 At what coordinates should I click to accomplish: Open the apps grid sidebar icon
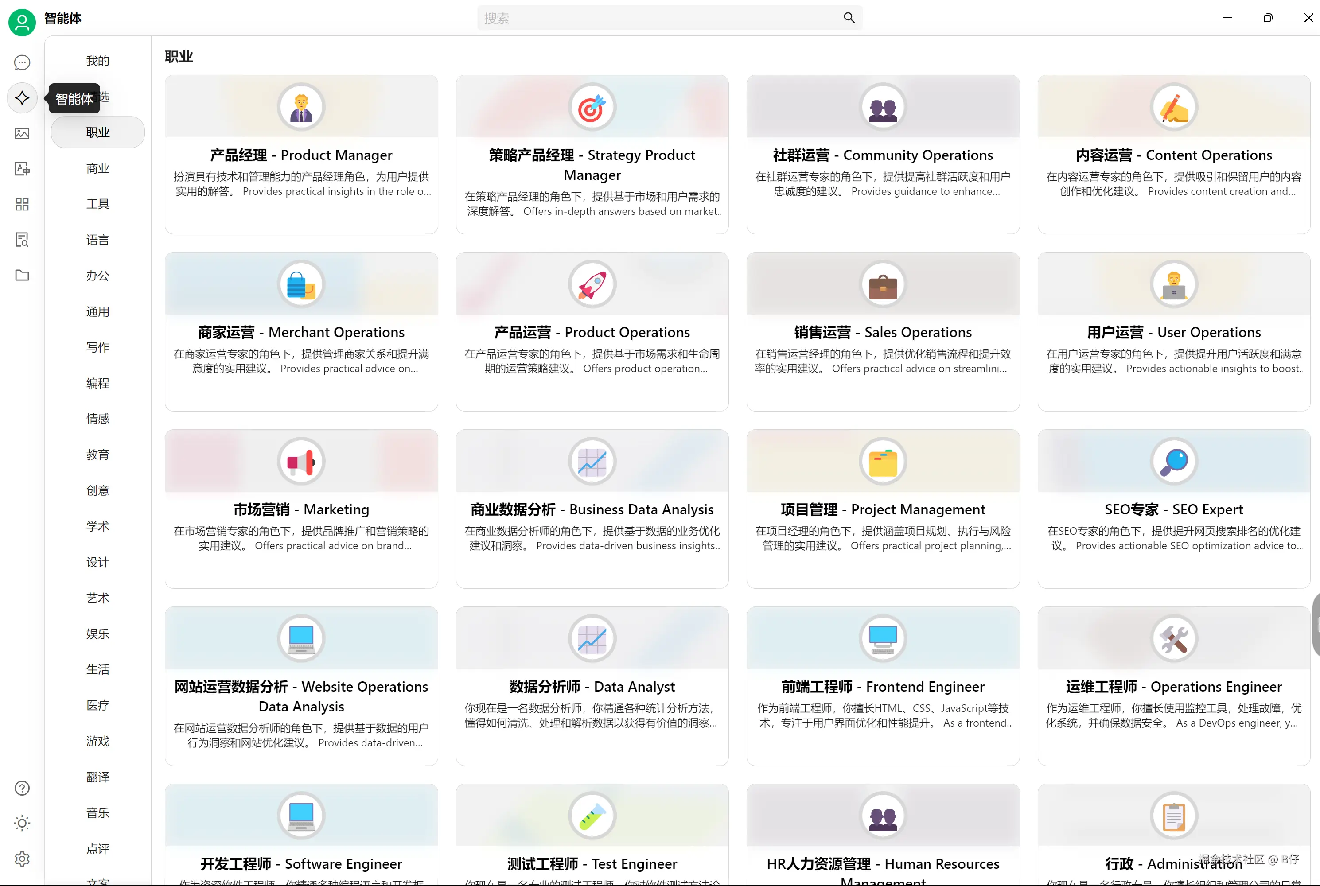tap(22, 204)
